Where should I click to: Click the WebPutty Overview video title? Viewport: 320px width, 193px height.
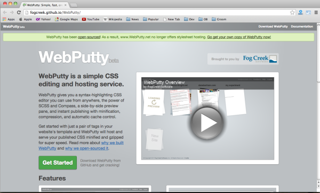[x=164, y=82]
